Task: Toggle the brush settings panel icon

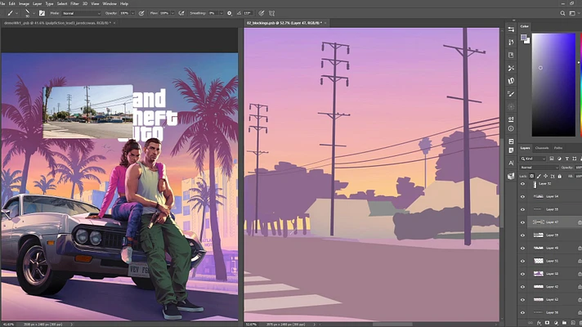Action: [42, 13]
